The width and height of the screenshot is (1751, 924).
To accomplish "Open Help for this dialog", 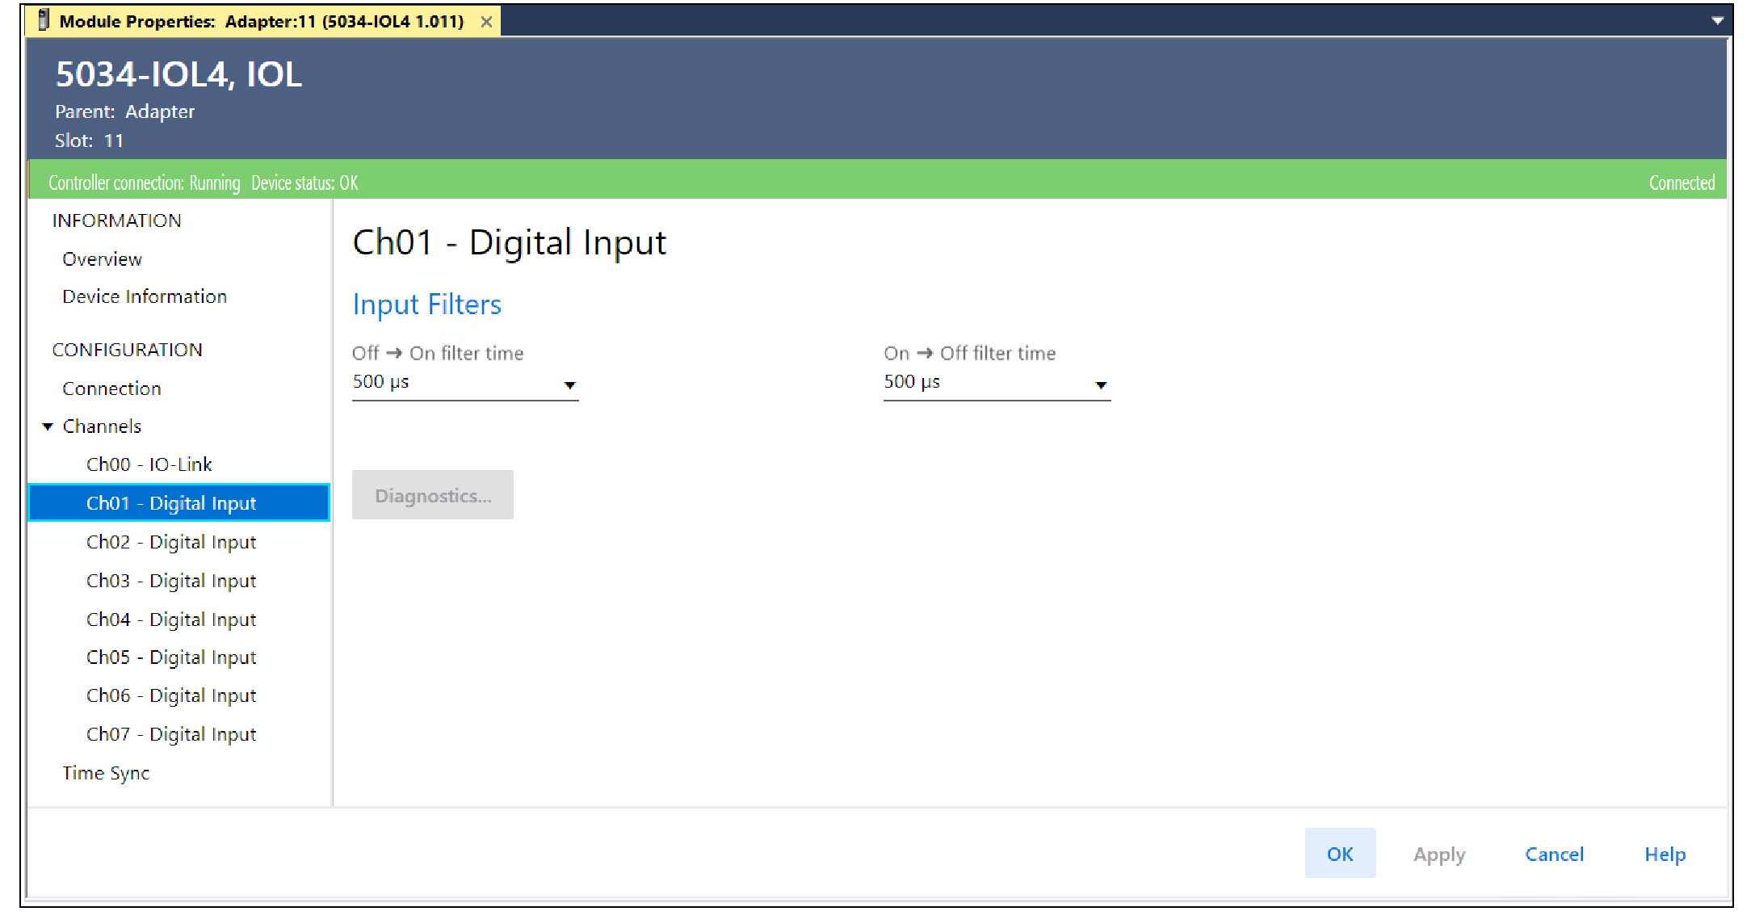I will [x=1665, y=855].
